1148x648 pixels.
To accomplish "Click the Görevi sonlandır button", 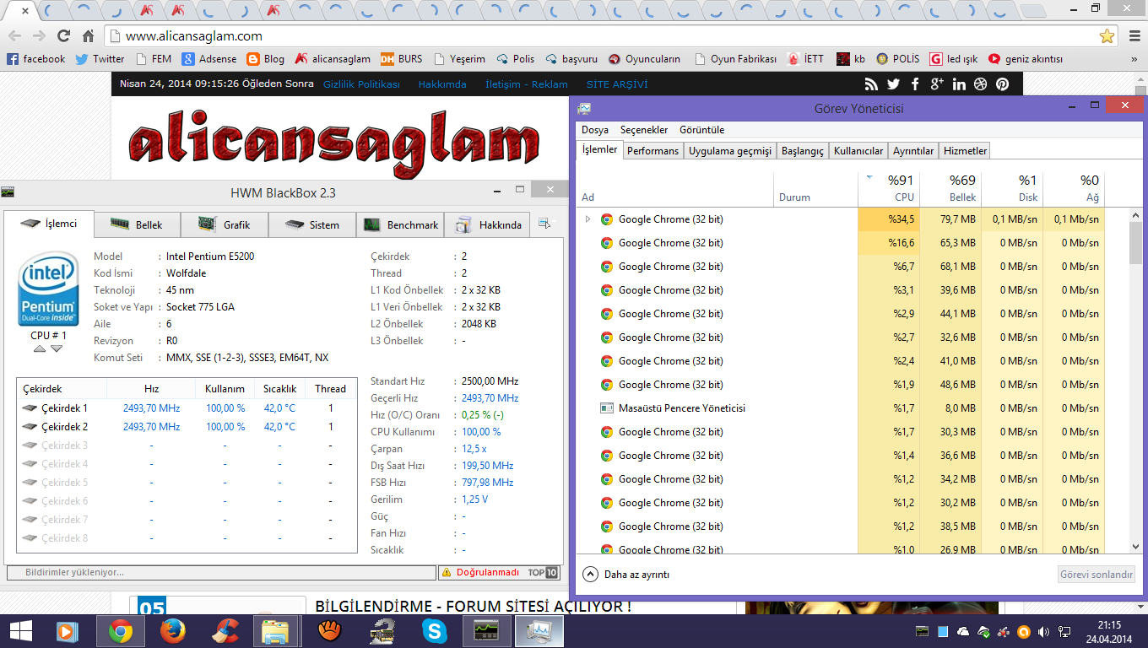I will pos(1097,575).
